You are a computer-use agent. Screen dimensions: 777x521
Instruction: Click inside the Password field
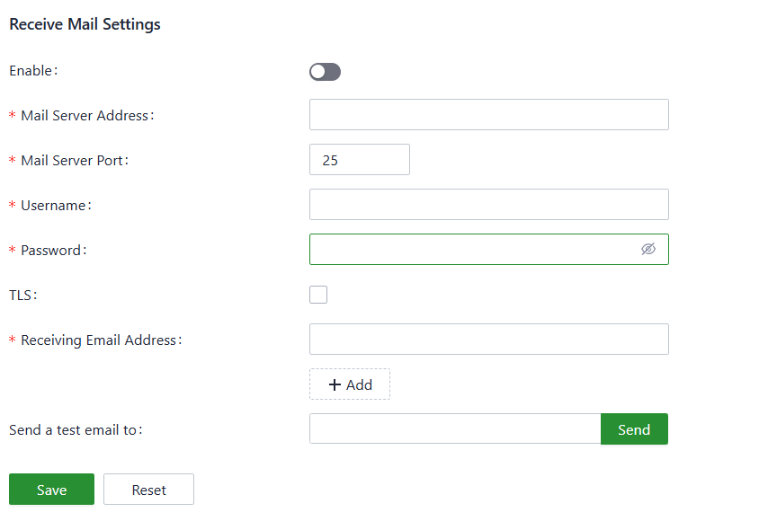pyautogui.click(x=472, y=250)
